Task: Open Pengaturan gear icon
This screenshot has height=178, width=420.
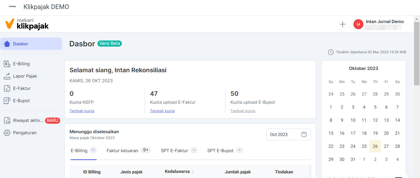Action: 7,133
